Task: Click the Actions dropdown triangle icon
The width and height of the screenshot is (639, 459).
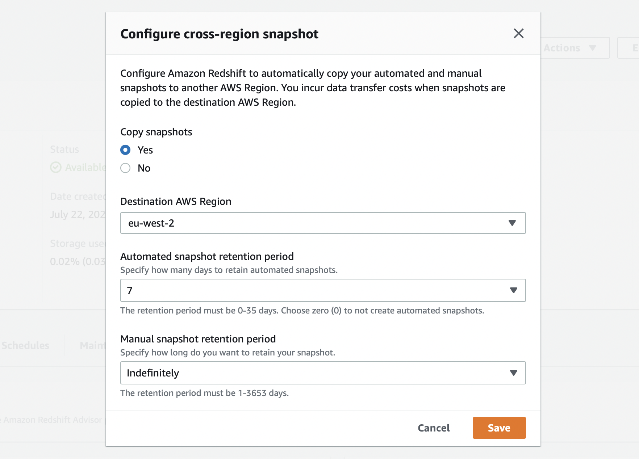Action: click(x=593, y=48)
